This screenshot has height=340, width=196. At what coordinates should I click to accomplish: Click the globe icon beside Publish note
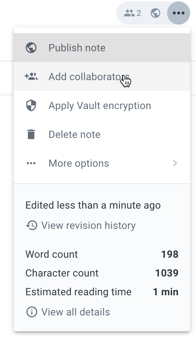pyautogui.click(x=31, y=48)
